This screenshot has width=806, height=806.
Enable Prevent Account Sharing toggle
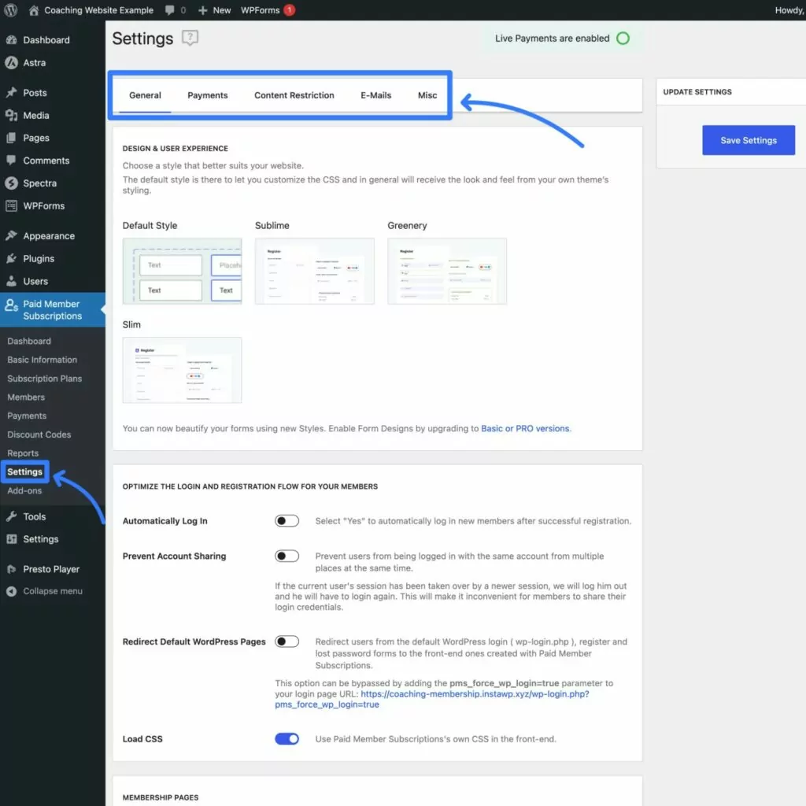point(287,556)
